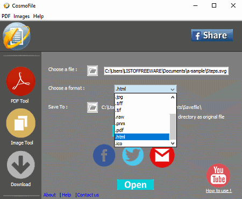Close the CosmoFile window
The image size is (242, 199).
pos(233,5)
